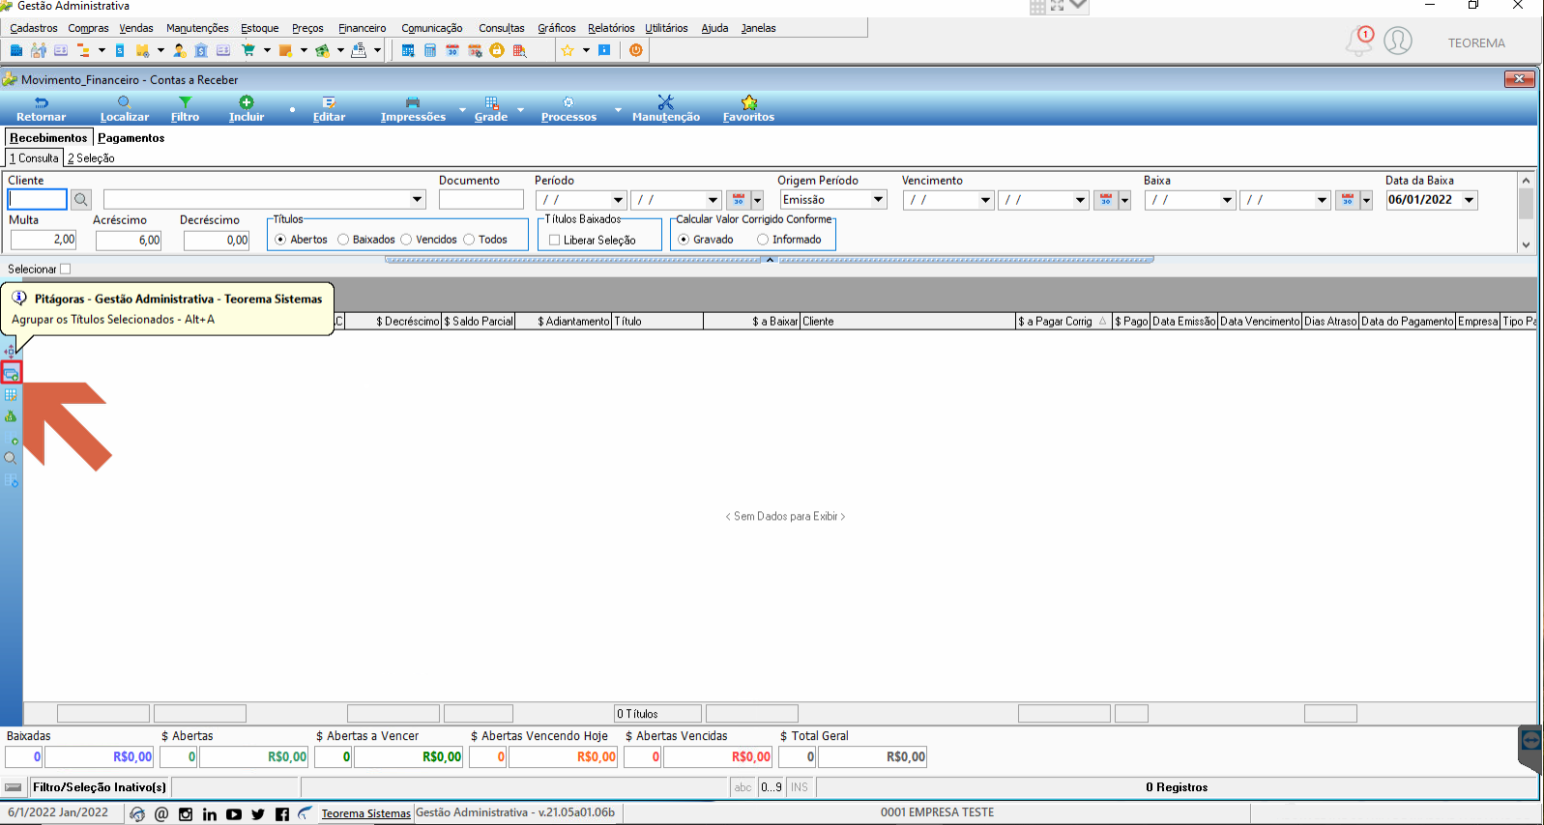Click the orange padlock icon in top toolbar
Image resolution: width=1544 pixels, height=825 pixels.
[x=497, y=50]
